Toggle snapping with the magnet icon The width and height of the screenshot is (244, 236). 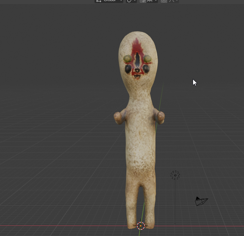click(143, 1)
